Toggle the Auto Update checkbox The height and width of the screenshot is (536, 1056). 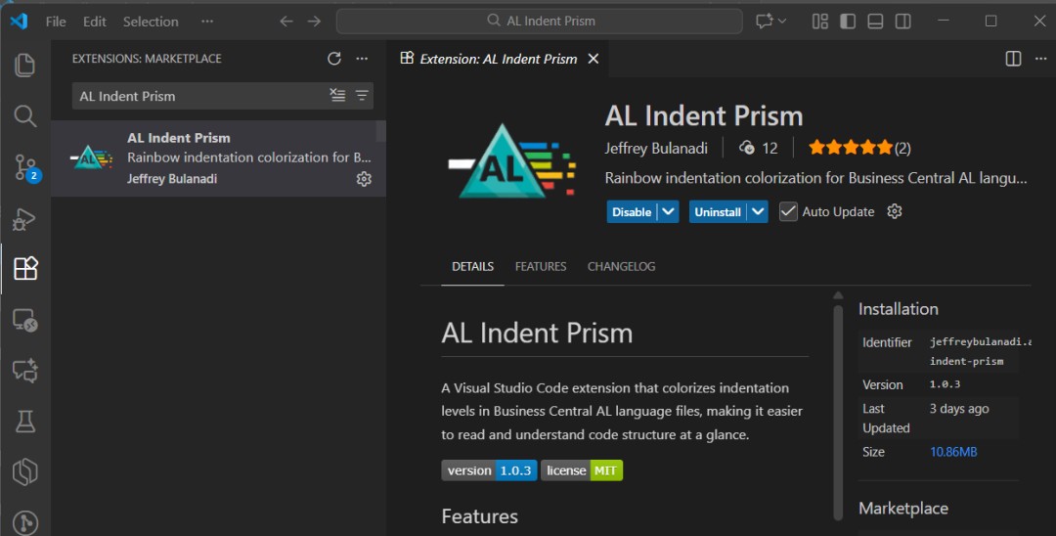[x=788, y=211]
